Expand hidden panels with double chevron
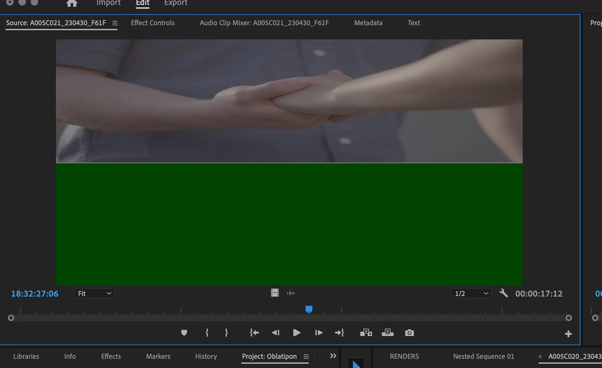The width and height of the screenshot is (602, 368). click(x=333, y=356)
